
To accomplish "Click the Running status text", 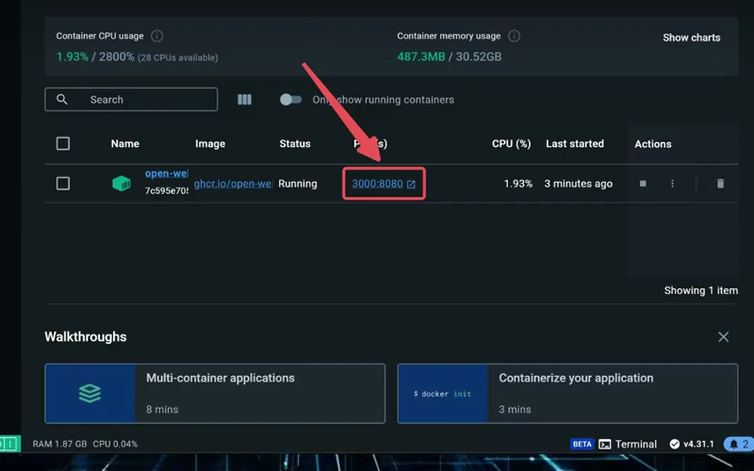I will [298, 184].
